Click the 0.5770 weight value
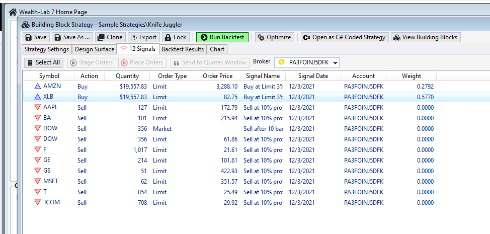This screenshot has height=234, width=490. [x=425, y=97]
